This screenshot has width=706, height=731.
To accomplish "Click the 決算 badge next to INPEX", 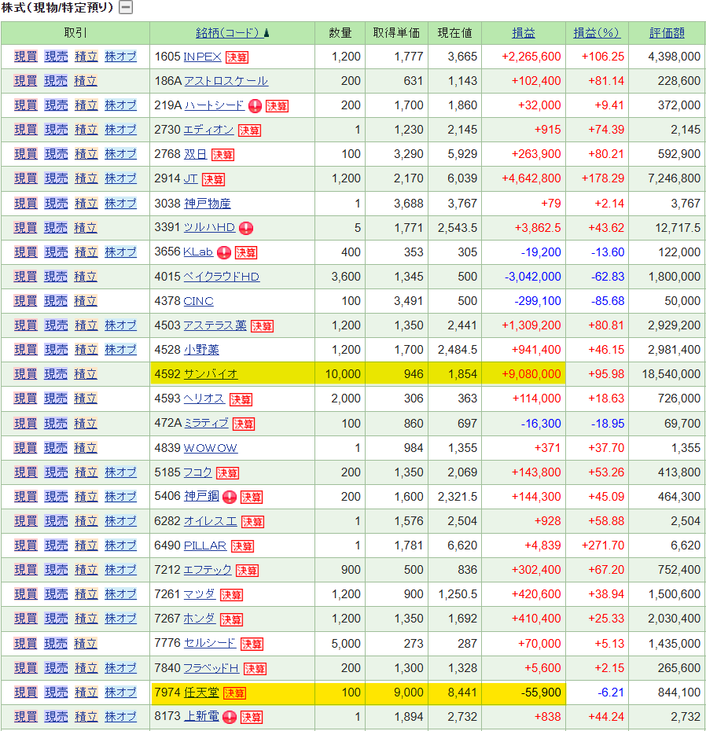I will tap(237, 57).
